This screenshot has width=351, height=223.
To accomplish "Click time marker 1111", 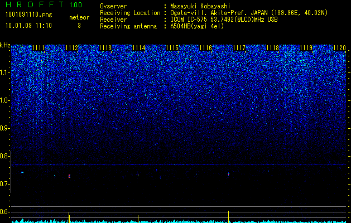I will click(x=38, y=48).
